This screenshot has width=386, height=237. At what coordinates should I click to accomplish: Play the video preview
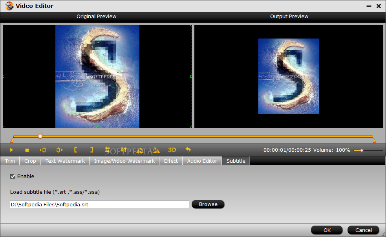(11, 150)
